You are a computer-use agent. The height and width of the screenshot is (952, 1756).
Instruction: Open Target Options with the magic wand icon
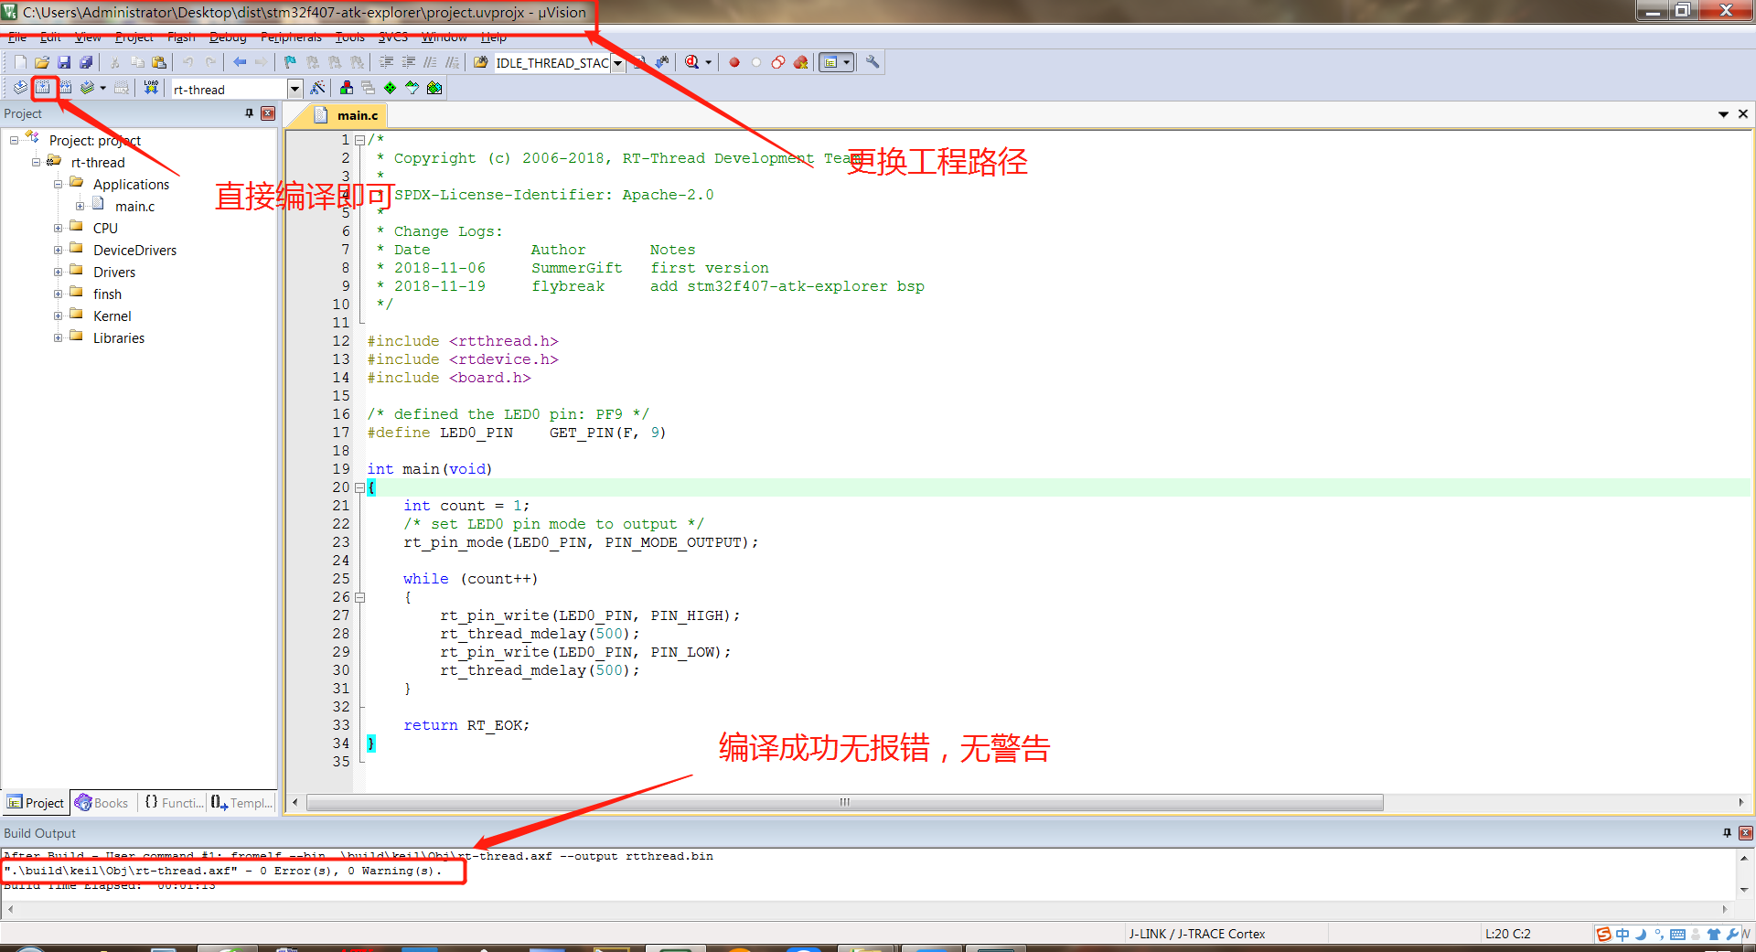tap(316, 88)
